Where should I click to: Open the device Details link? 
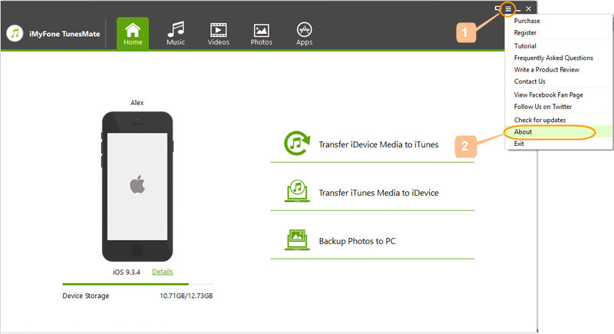[x=163, y=272]
